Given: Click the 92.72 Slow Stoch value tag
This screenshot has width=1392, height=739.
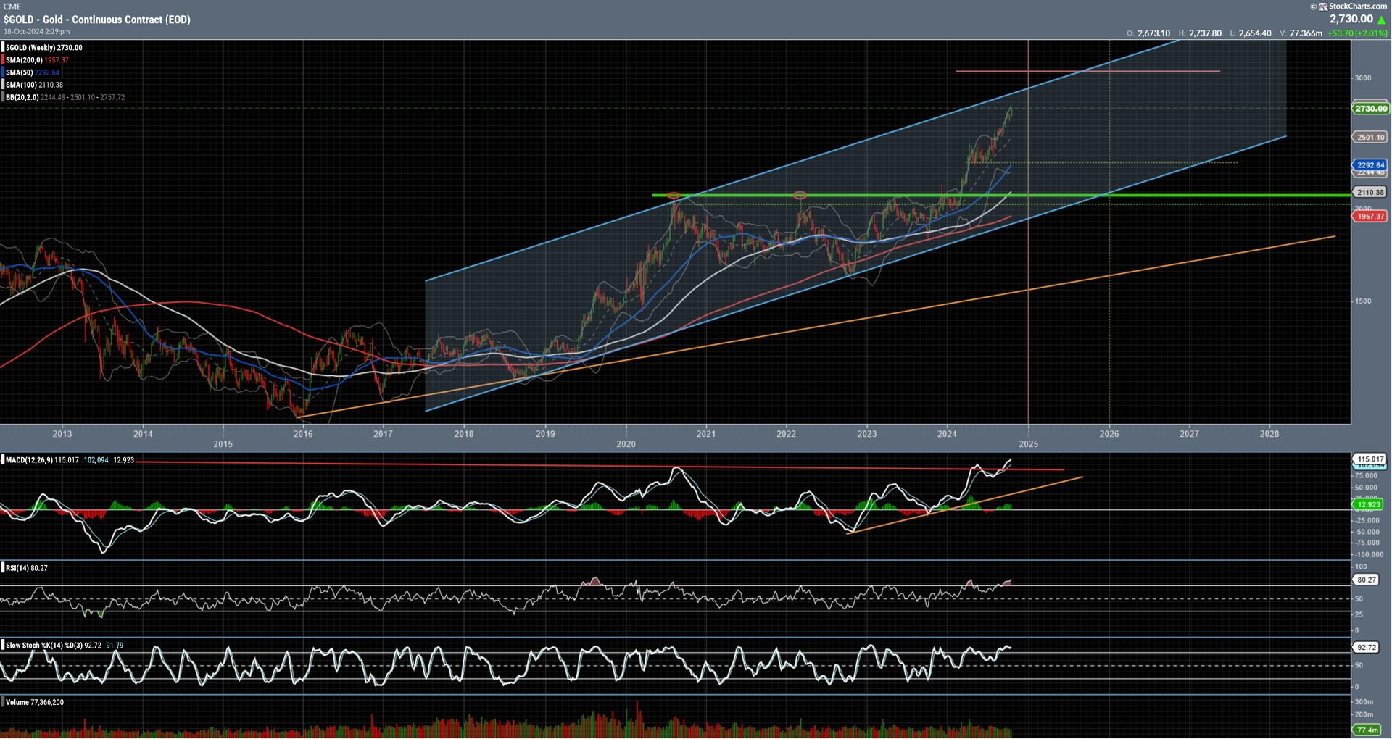Looking at the screenshot, I should click(1367, 647).
